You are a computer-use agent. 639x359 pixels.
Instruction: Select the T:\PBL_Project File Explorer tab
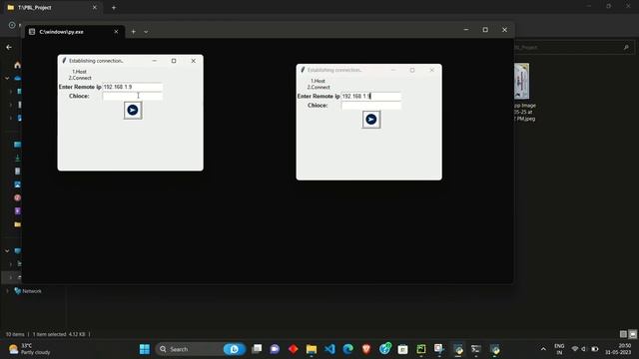coord(52,7)
